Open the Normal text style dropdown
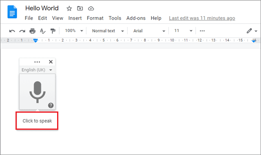 coord(108,31)
